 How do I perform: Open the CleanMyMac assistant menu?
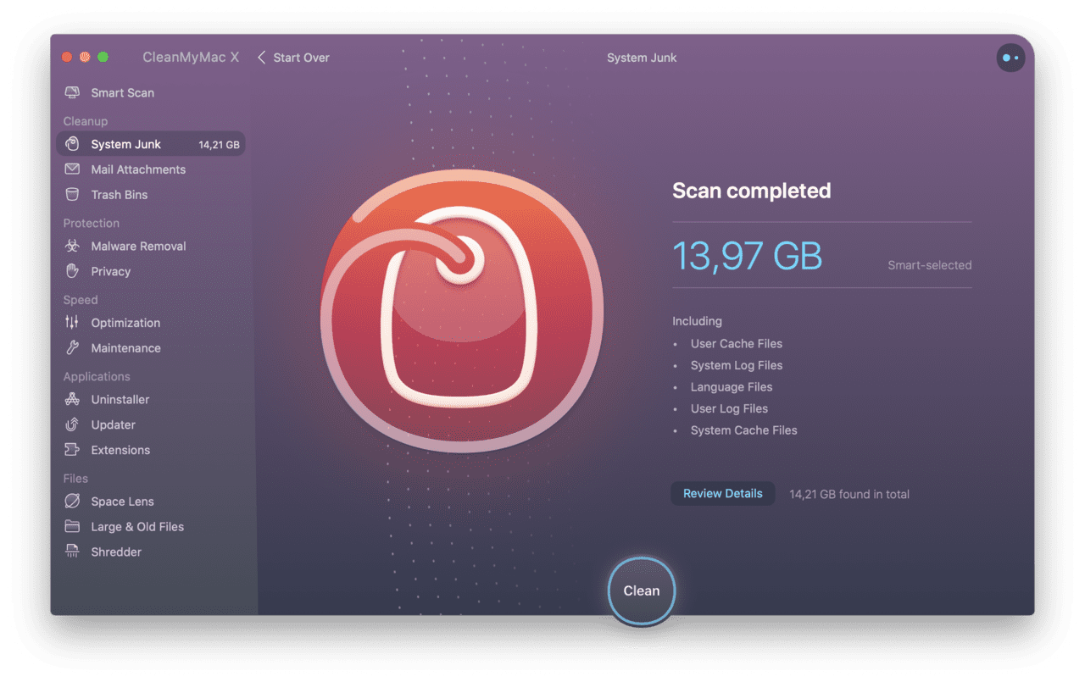pyautogui.click(x=1010, y=57)
